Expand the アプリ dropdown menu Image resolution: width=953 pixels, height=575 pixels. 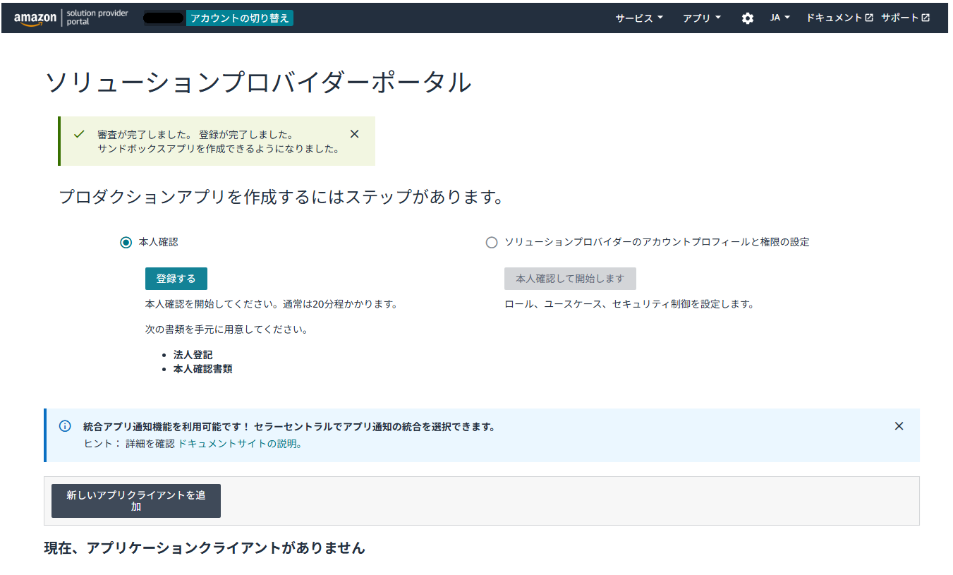[702, 18]
